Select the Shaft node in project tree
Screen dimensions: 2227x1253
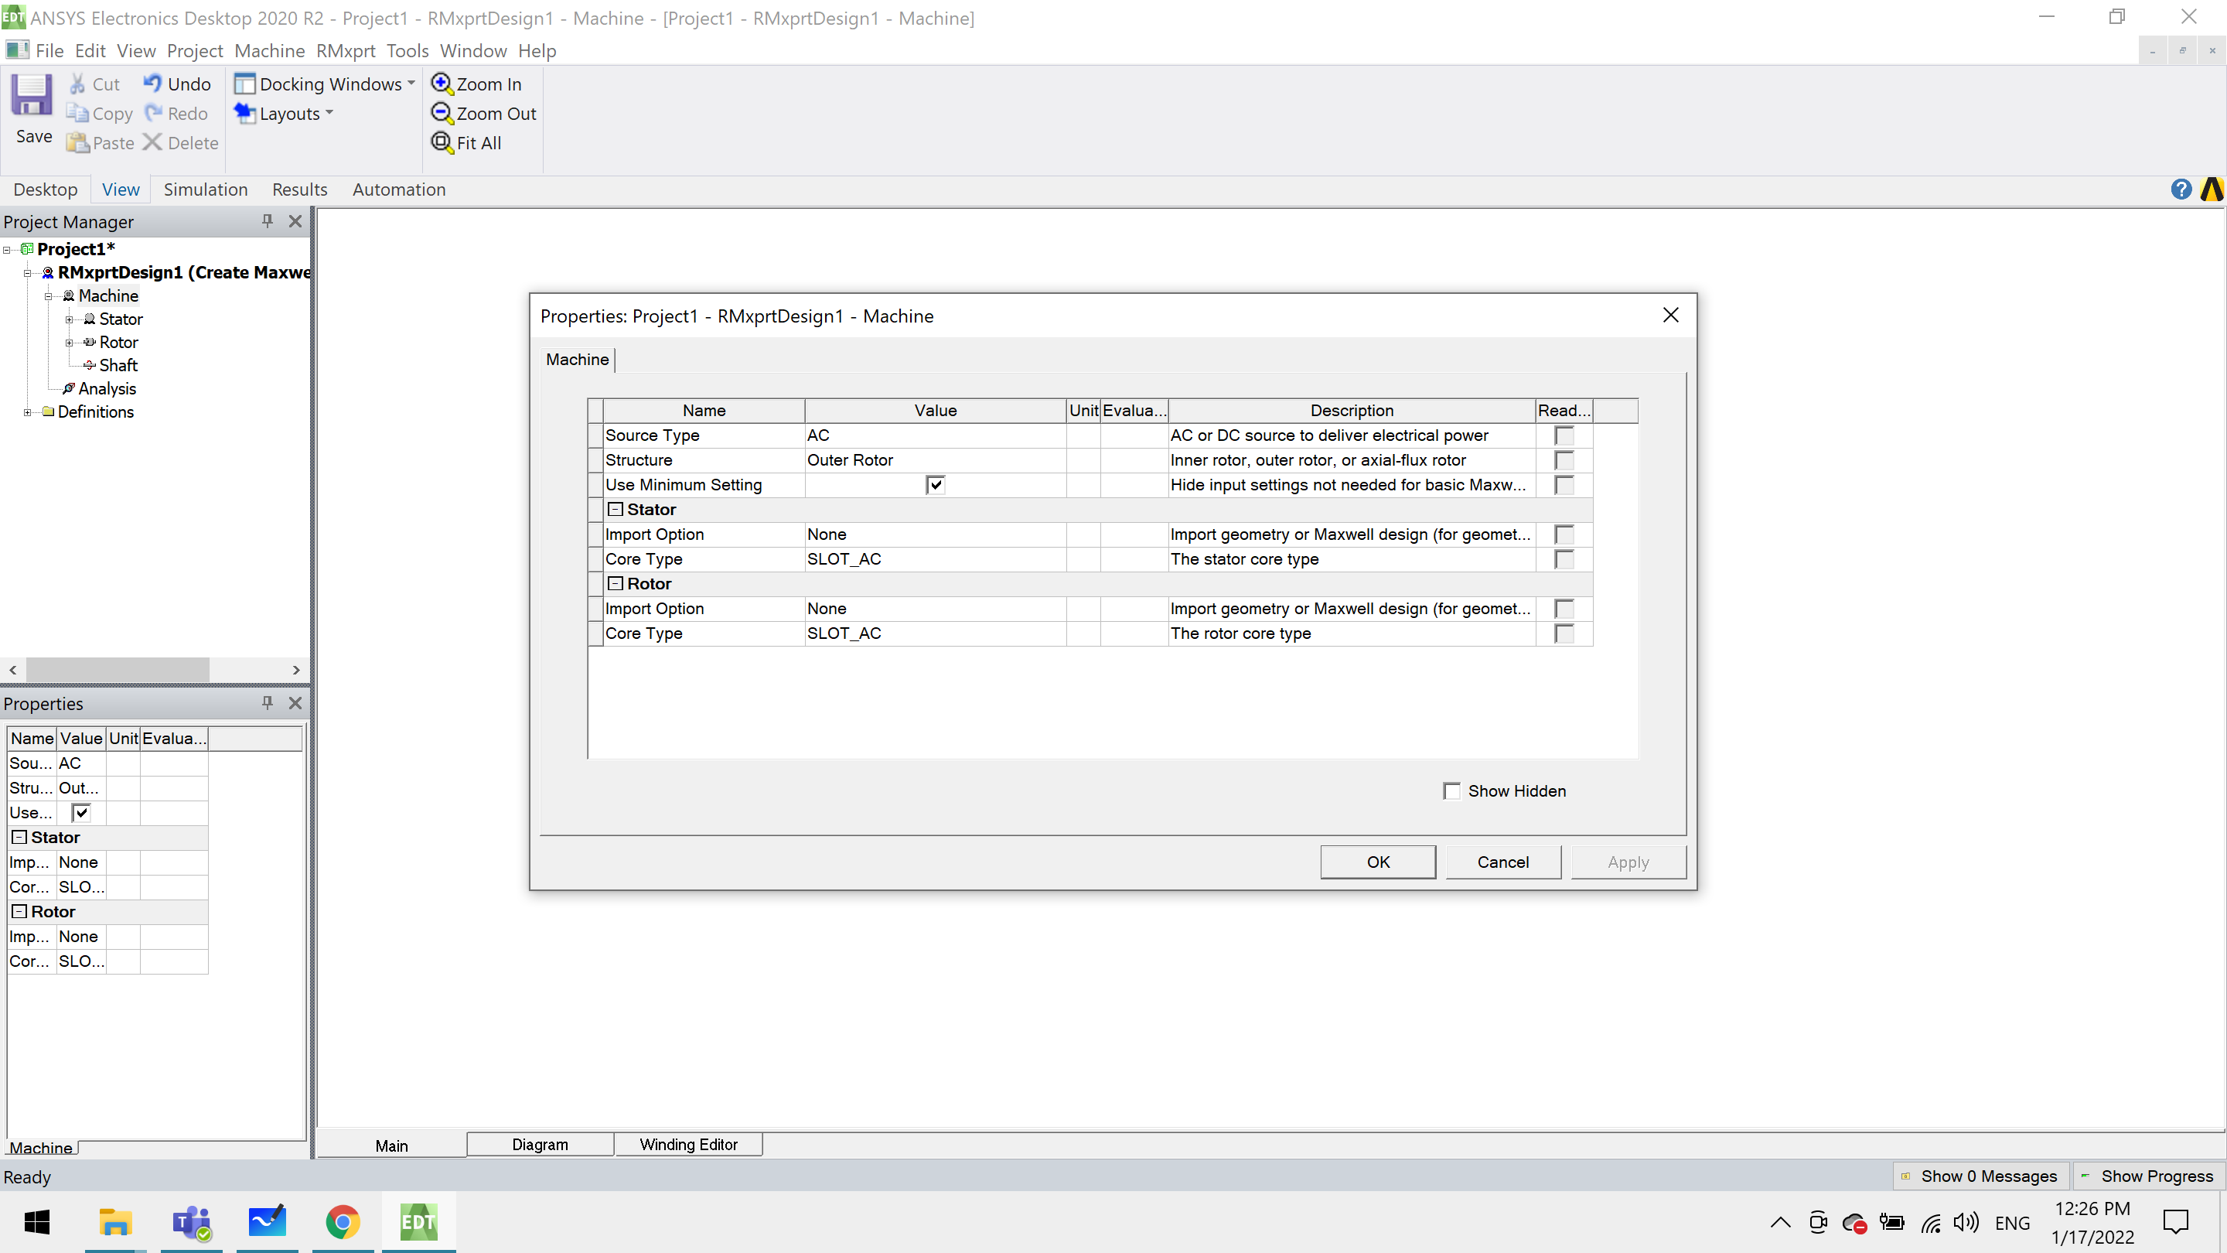click(x=118, y=366)
